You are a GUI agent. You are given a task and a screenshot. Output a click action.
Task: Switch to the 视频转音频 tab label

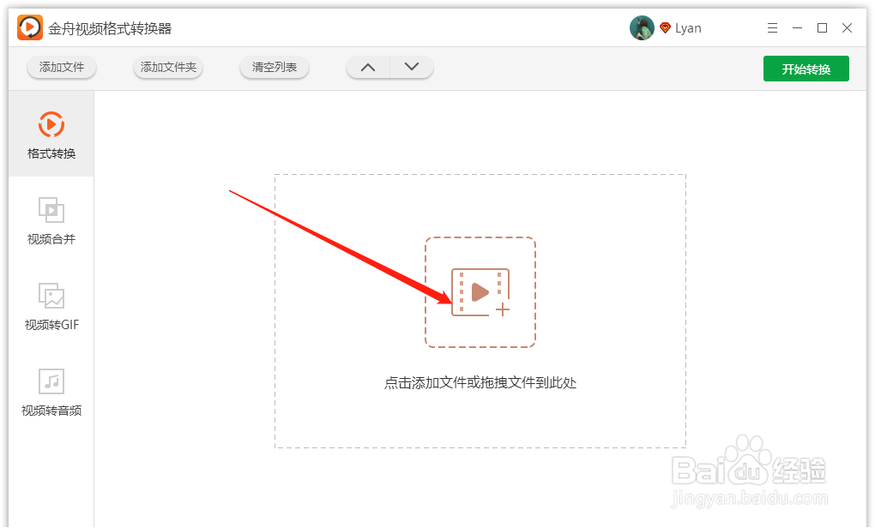click(x=51, y=411)
